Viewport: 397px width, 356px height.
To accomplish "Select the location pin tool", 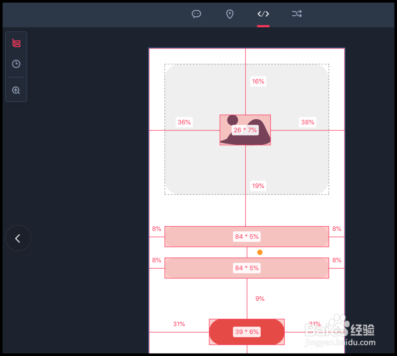I will [x=229, y=14].
